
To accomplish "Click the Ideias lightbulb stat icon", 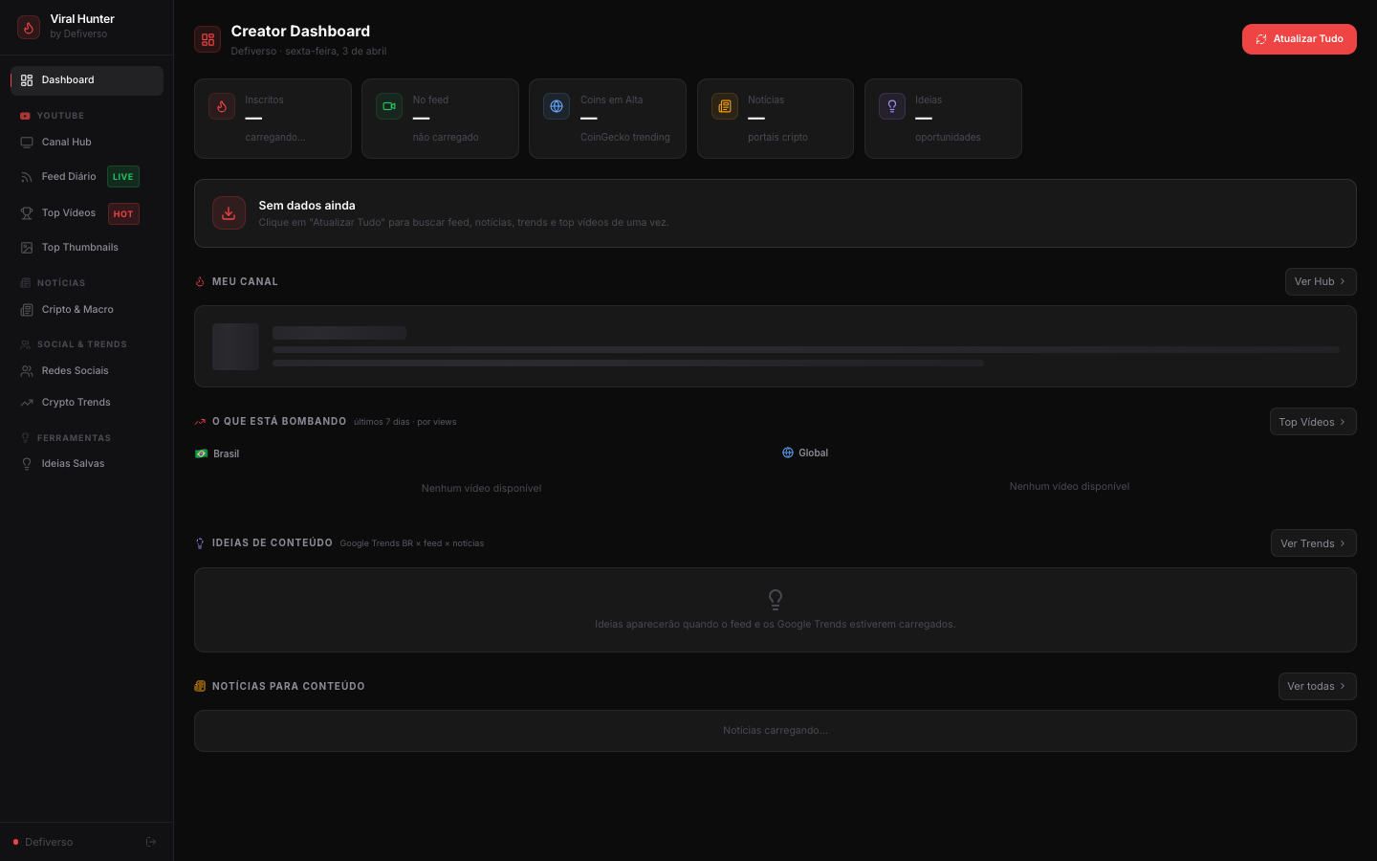I will coord(891,106).
